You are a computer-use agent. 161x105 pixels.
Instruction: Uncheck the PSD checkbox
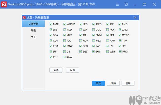65,30
